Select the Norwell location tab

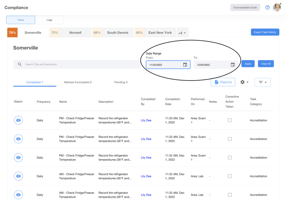[x=75, y=33]
